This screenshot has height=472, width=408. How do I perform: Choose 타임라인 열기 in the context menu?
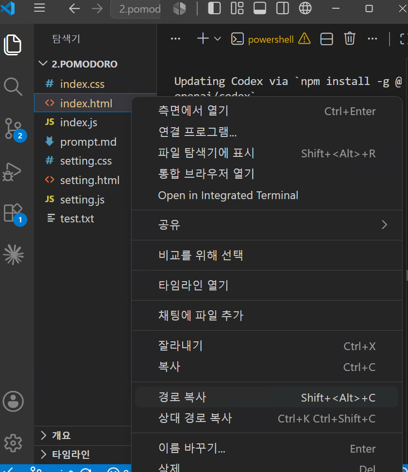[267, 286]
